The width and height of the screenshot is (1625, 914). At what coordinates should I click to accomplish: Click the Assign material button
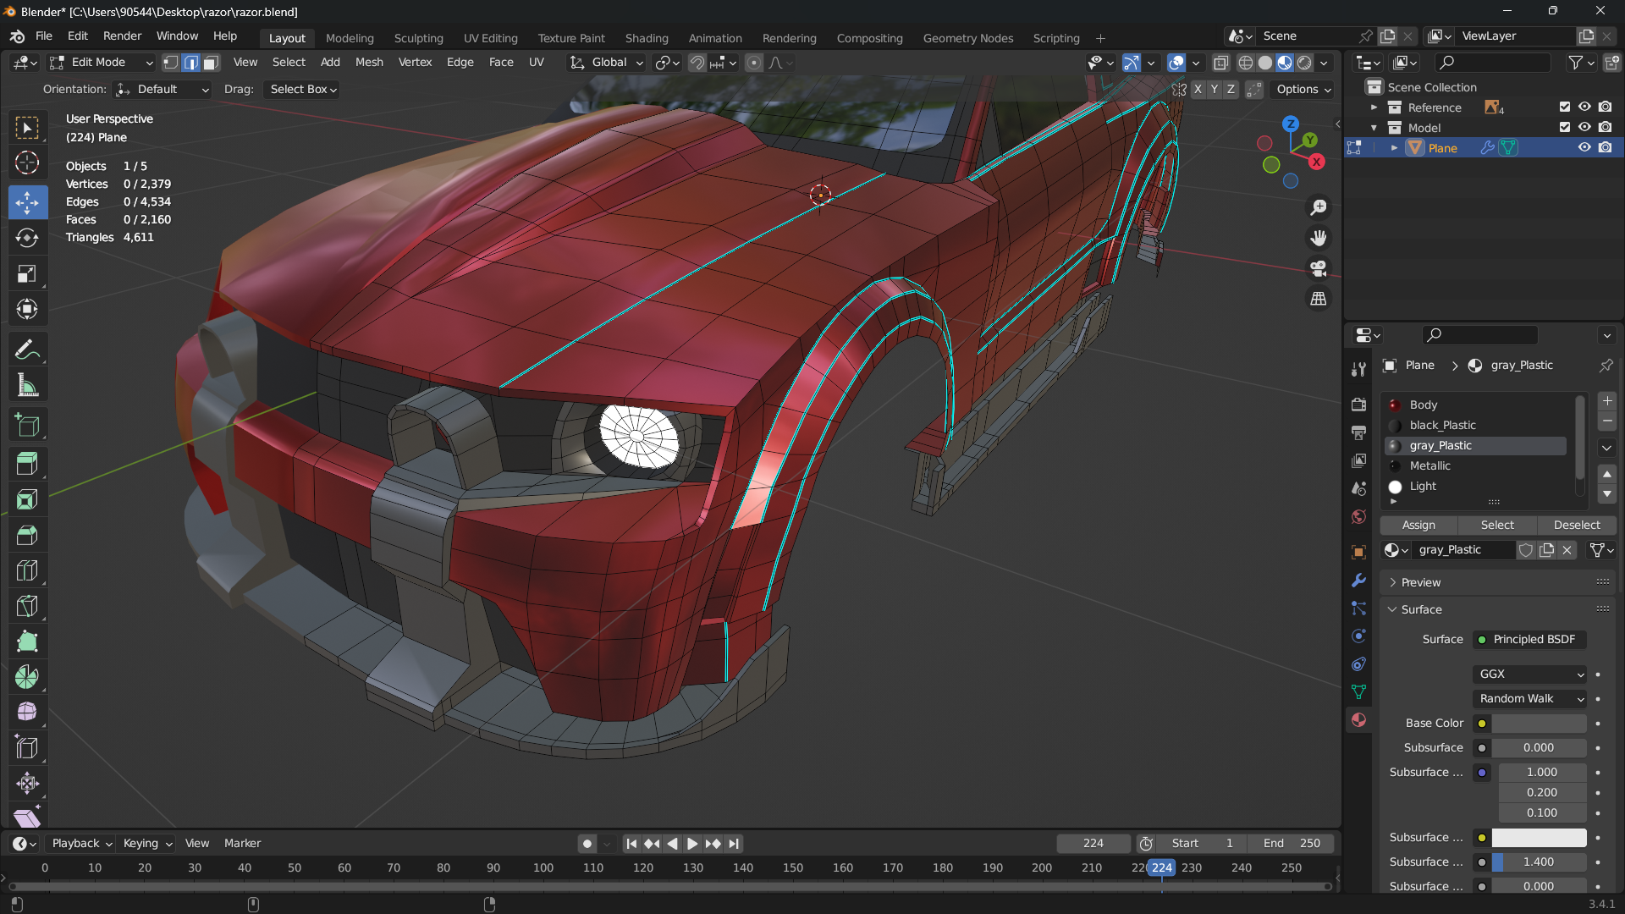(x=1418, y=525)
